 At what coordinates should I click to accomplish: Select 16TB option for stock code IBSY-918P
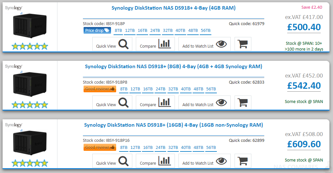[143, 31]
